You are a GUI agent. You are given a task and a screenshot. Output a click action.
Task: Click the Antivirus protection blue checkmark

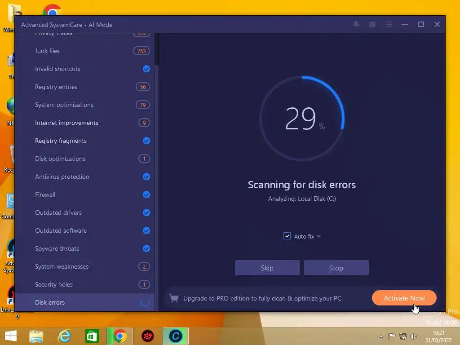point(146,177)
